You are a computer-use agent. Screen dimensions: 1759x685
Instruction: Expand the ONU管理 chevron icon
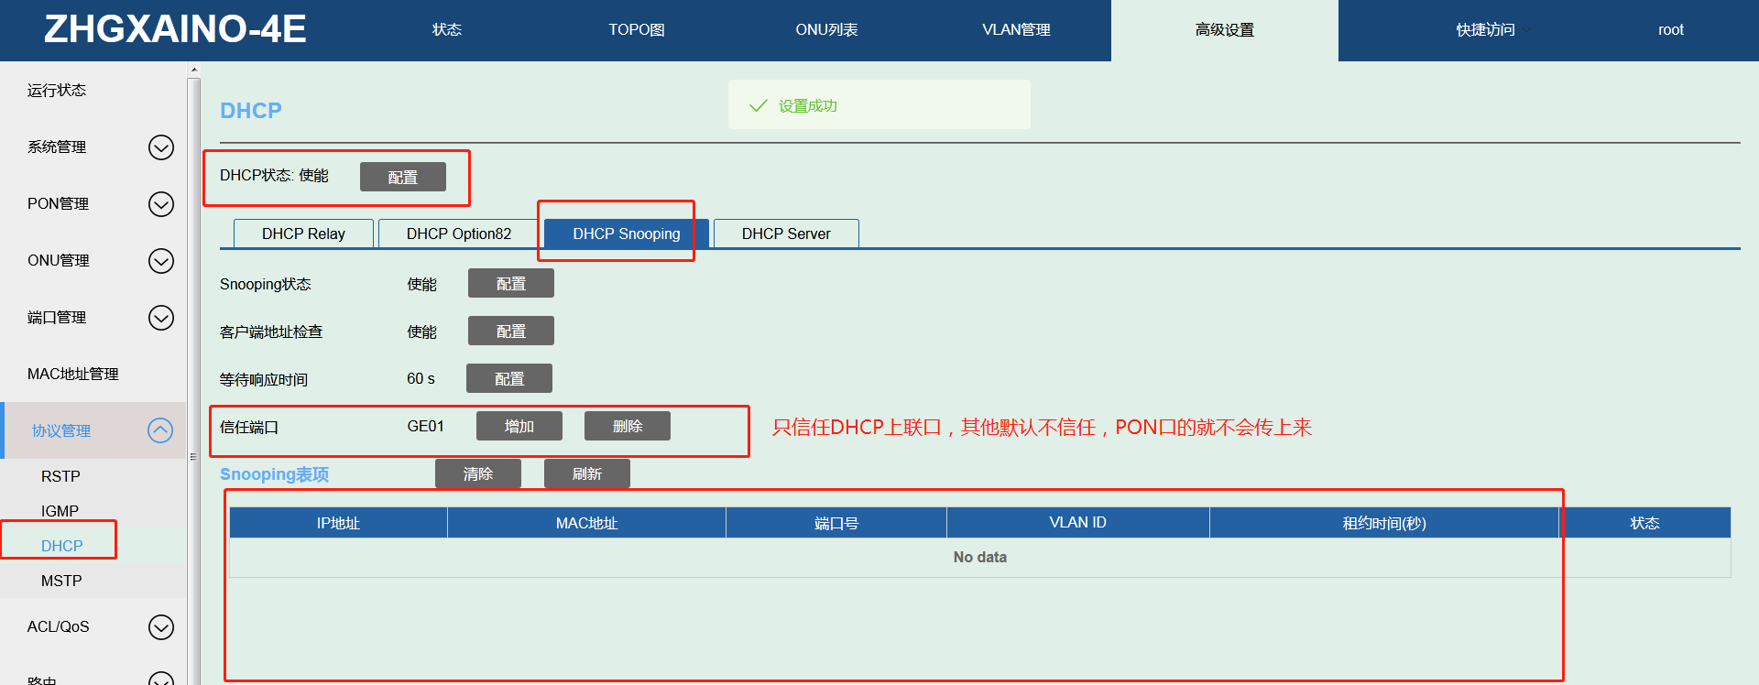point(161,261)
